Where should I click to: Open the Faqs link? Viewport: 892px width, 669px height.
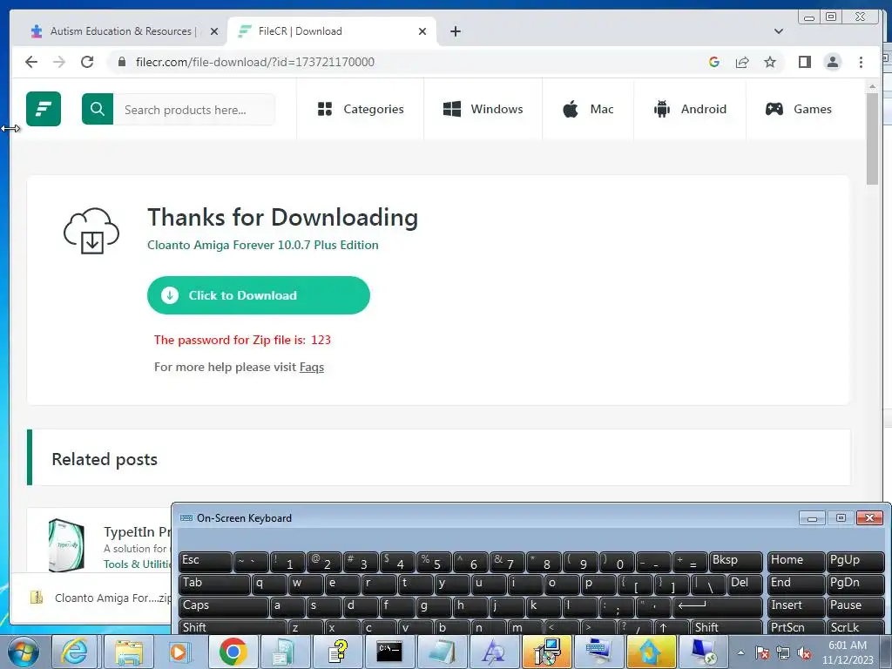tap(312, 367)
